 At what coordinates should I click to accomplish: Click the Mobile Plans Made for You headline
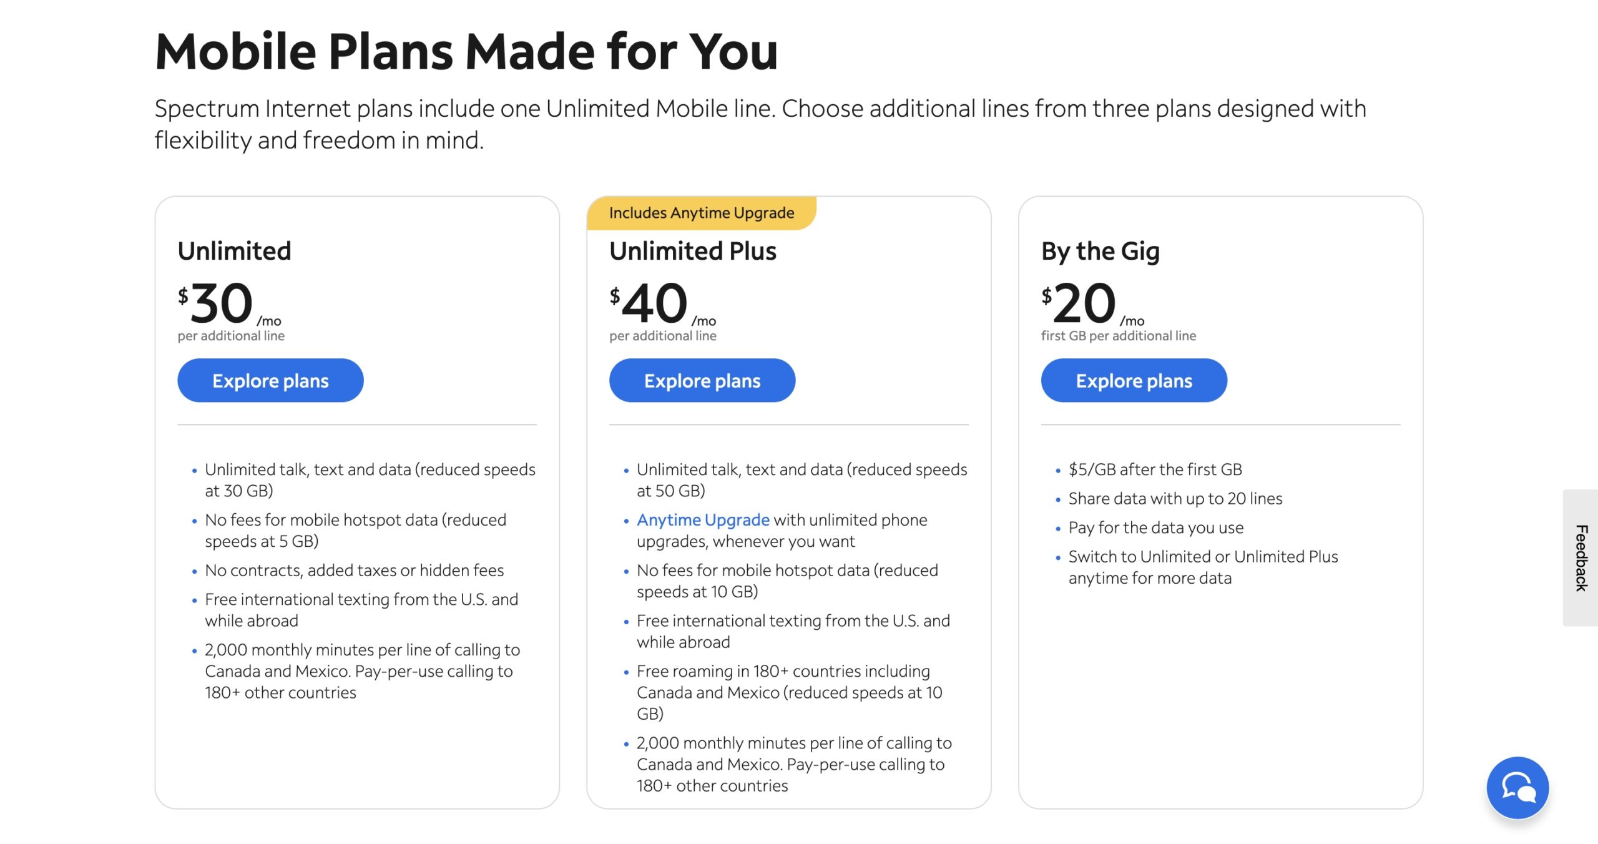[x=466, y=51]
